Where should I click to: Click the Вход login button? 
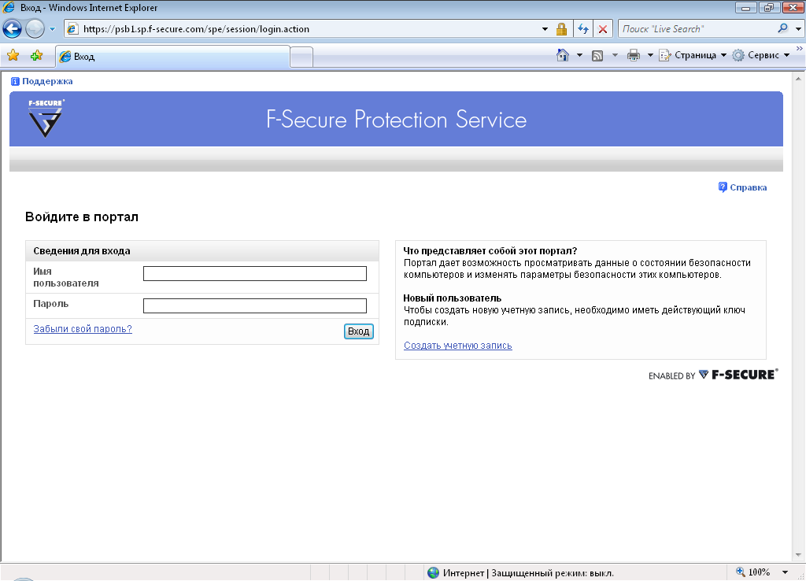(x=359, y=331)
